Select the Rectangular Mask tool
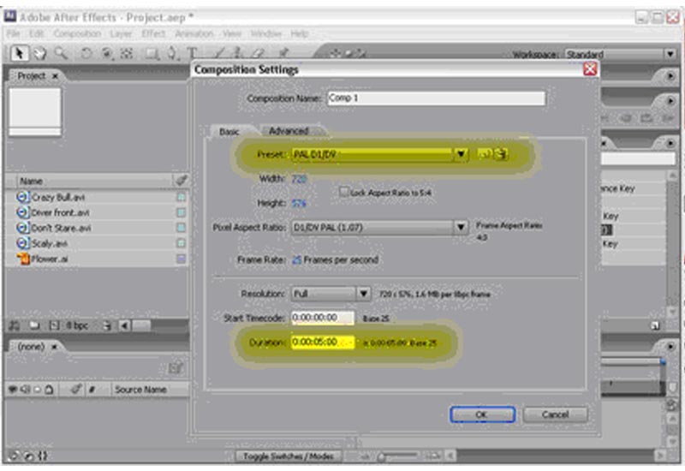 [152, 54]
